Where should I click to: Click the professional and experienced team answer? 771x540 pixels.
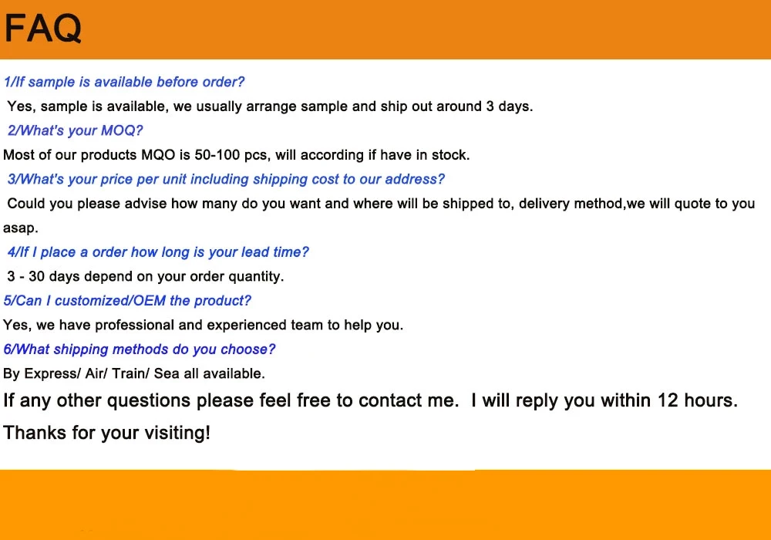coord(204,325)
